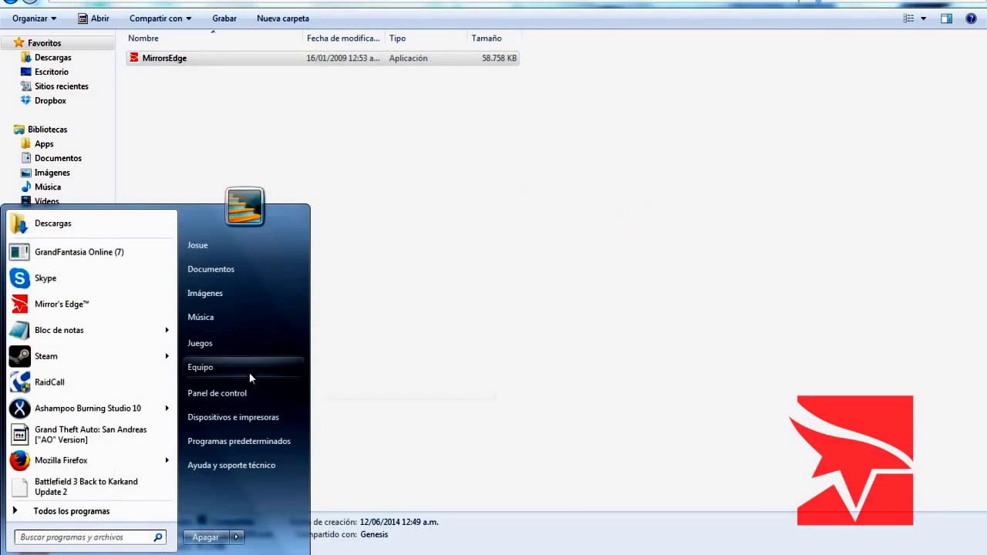
Task: Toggle the preview pane icon in the toolbar
Action: click(947, 18)
